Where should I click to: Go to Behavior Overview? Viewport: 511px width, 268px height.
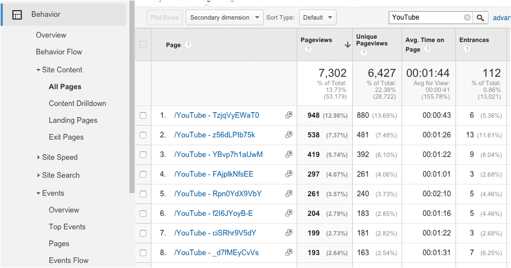click(x=51, y=35)
